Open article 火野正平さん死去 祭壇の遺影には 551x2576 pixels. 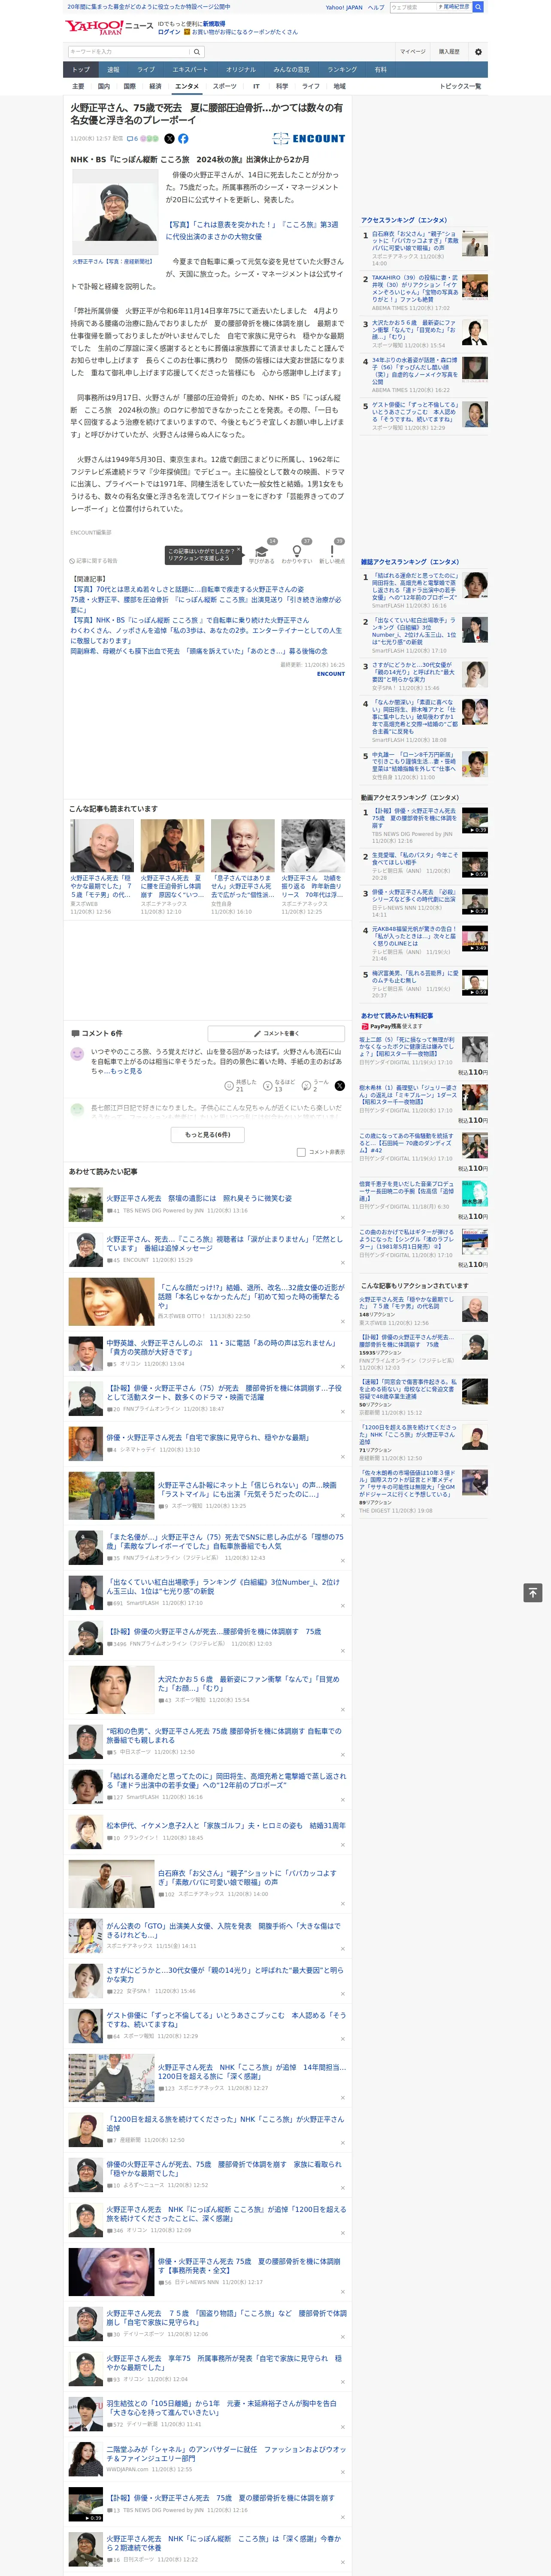pos(199,1197)
